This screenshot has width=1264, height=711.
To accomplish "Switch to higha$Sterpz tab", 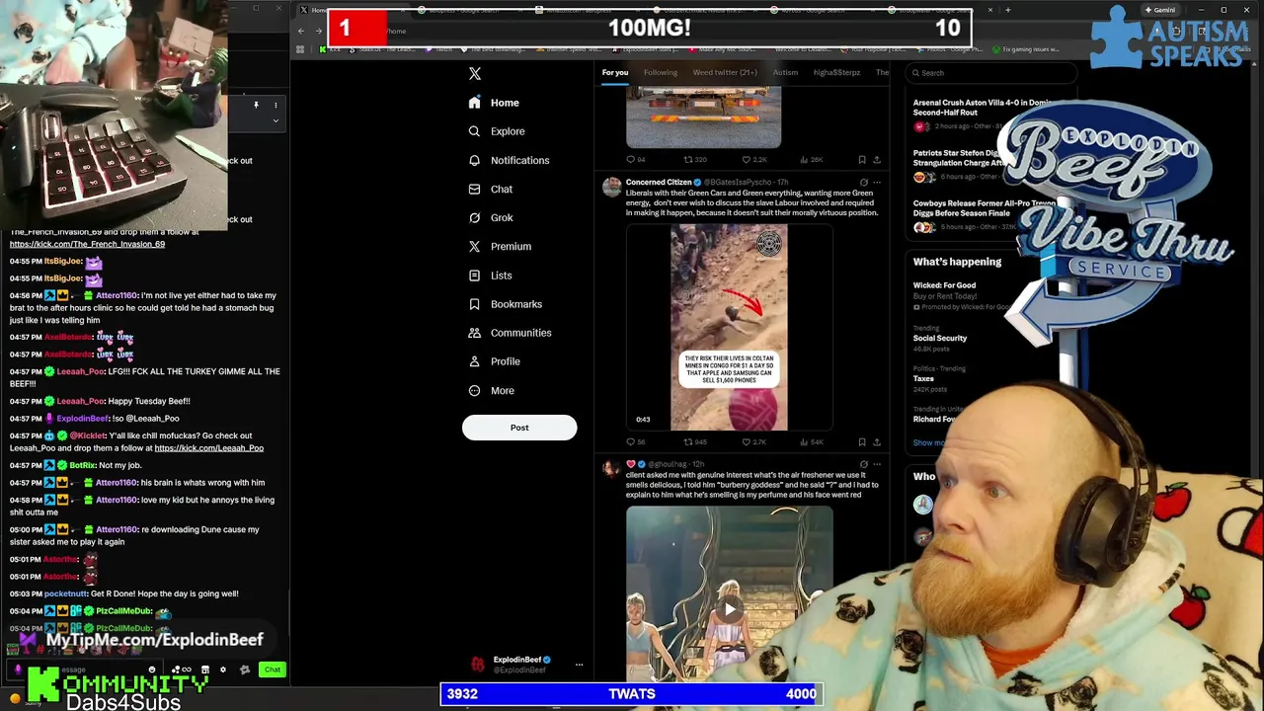I will tap(836, 72).
